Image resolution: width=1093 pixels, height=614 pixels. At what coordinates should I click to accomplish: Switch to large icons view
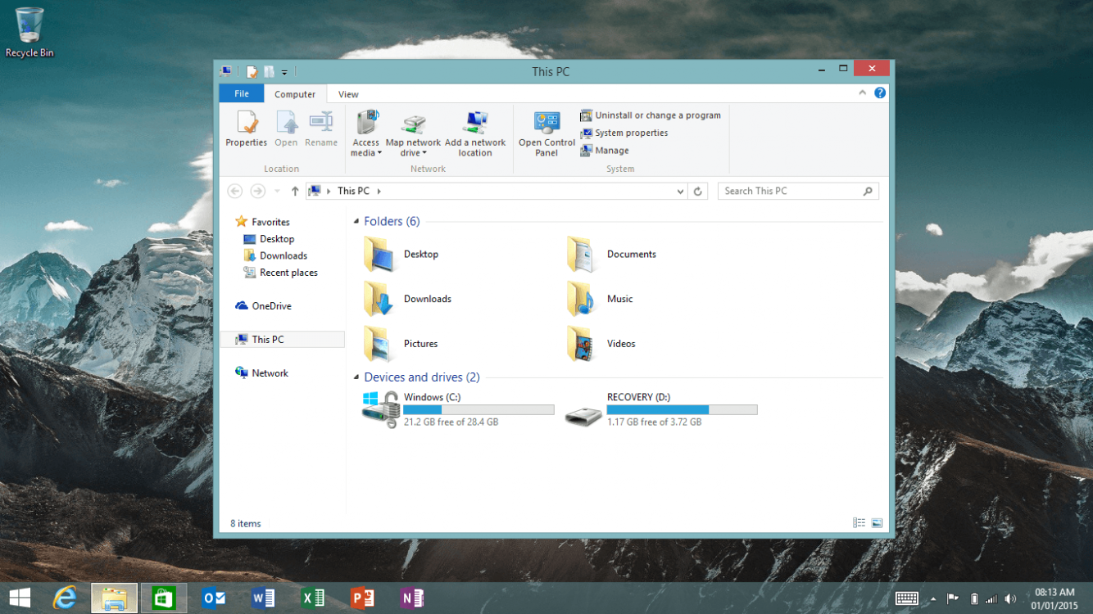[x=877, y=523]
